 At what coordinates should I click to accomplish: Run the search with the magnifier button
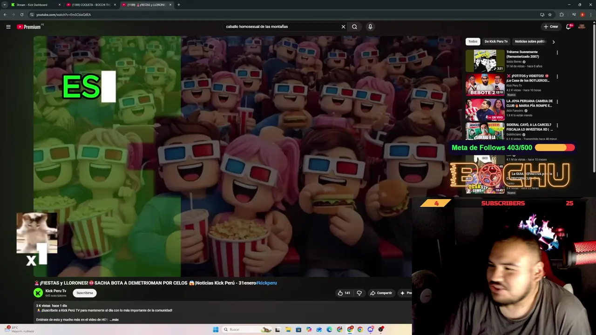coord(354,27)
